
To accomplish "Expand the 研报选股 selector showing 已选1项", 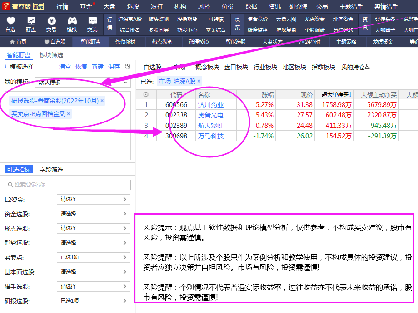I will coord(93,301).
